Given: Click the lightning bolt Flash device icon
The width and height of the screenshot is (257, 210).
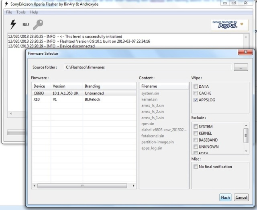Looking at the screenshot, I should (x=13, y=25).
